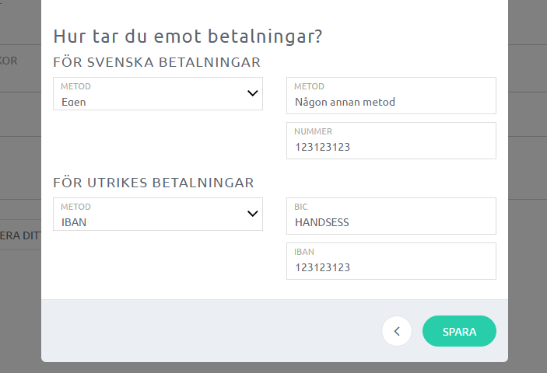Image resolution: width=547 pixels, height=373 pixels.
Task: Click the 'För utrikes betalningar' section label
Action: click(x=153, y=183)
